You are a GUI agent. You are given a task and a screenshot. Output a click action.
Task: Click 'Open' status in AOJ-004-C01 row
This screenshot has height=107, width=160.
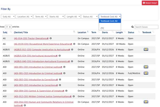pos(130,91)
